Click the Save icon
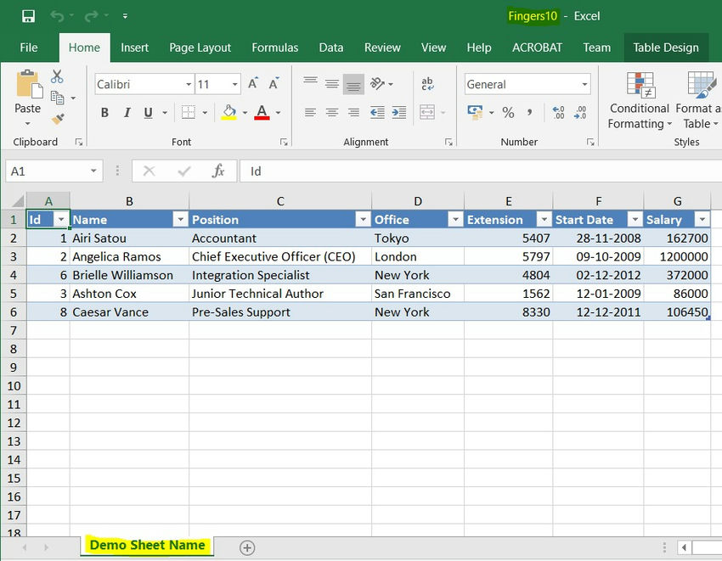This screenshot has width=722, height=561. (x=28, y=14)
